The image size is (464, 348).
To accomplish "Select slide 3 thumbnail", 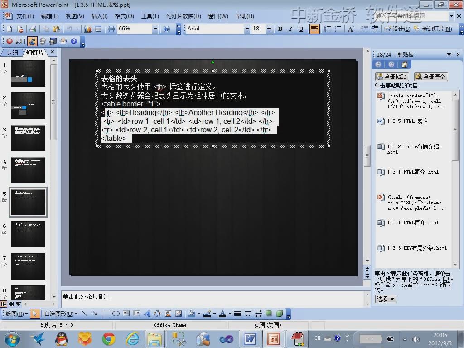I will pos(28,138).
